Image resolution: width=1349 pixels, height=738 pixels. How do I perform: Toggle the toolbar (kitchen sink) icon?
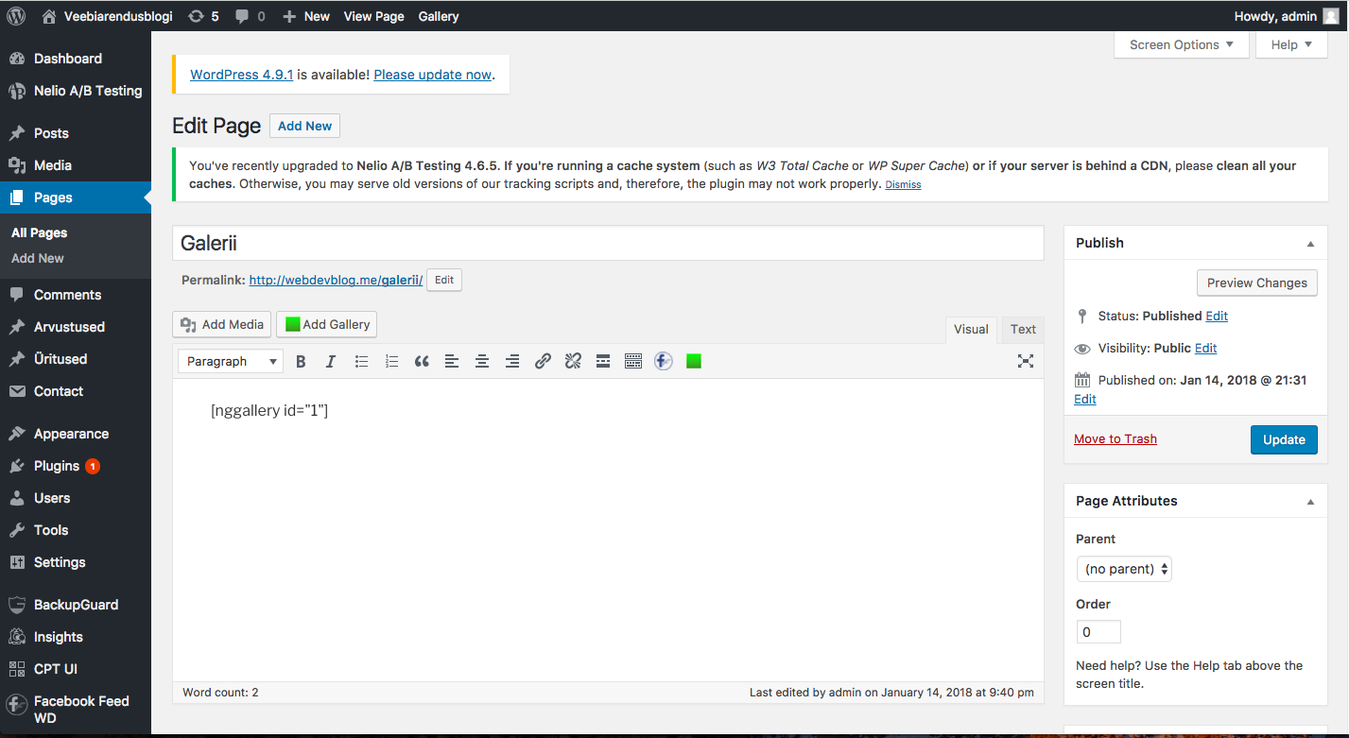[x=633, y=361]
